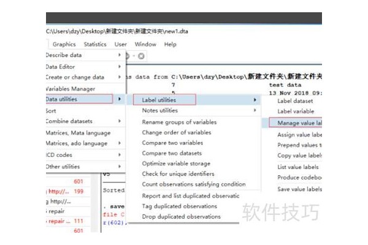
Task: Open the Window menu
Action: coord(145,44)
